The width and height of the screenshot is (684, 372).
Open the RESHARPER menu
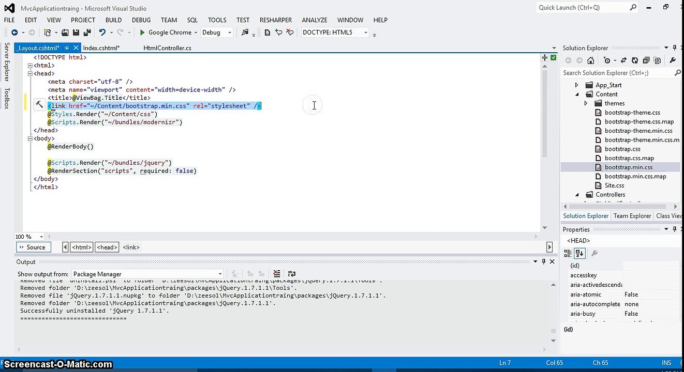click(276, 20)
